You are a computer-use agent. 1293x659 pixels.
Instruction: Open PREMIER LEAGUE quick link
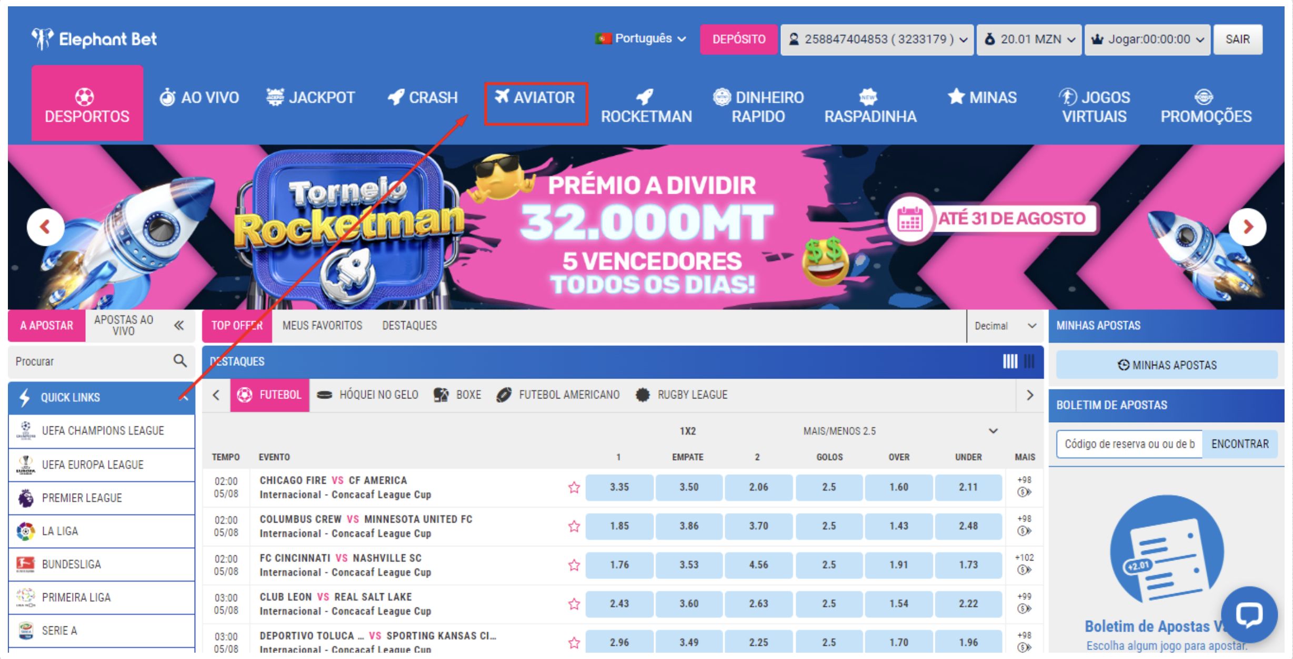pyautogui.click(x=102, y=498)
